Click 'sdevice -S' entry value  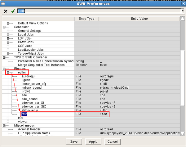coord(108,107)
